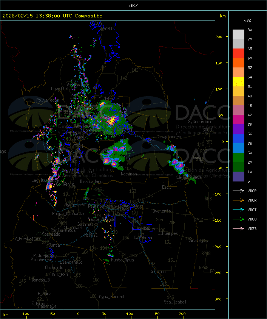
Task: Select the dark green swatch between 20 and 10
Action: pyautogui.click(x=238, y=167)
